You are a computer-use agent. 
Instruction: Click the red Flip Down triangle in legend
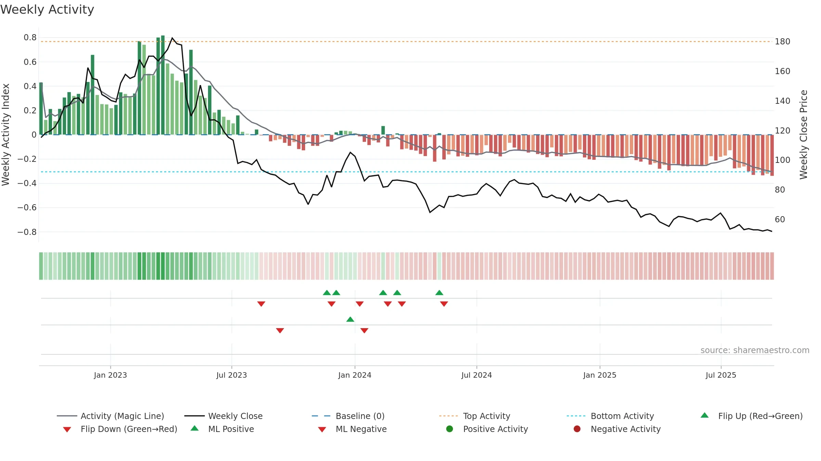click(67, 430)
